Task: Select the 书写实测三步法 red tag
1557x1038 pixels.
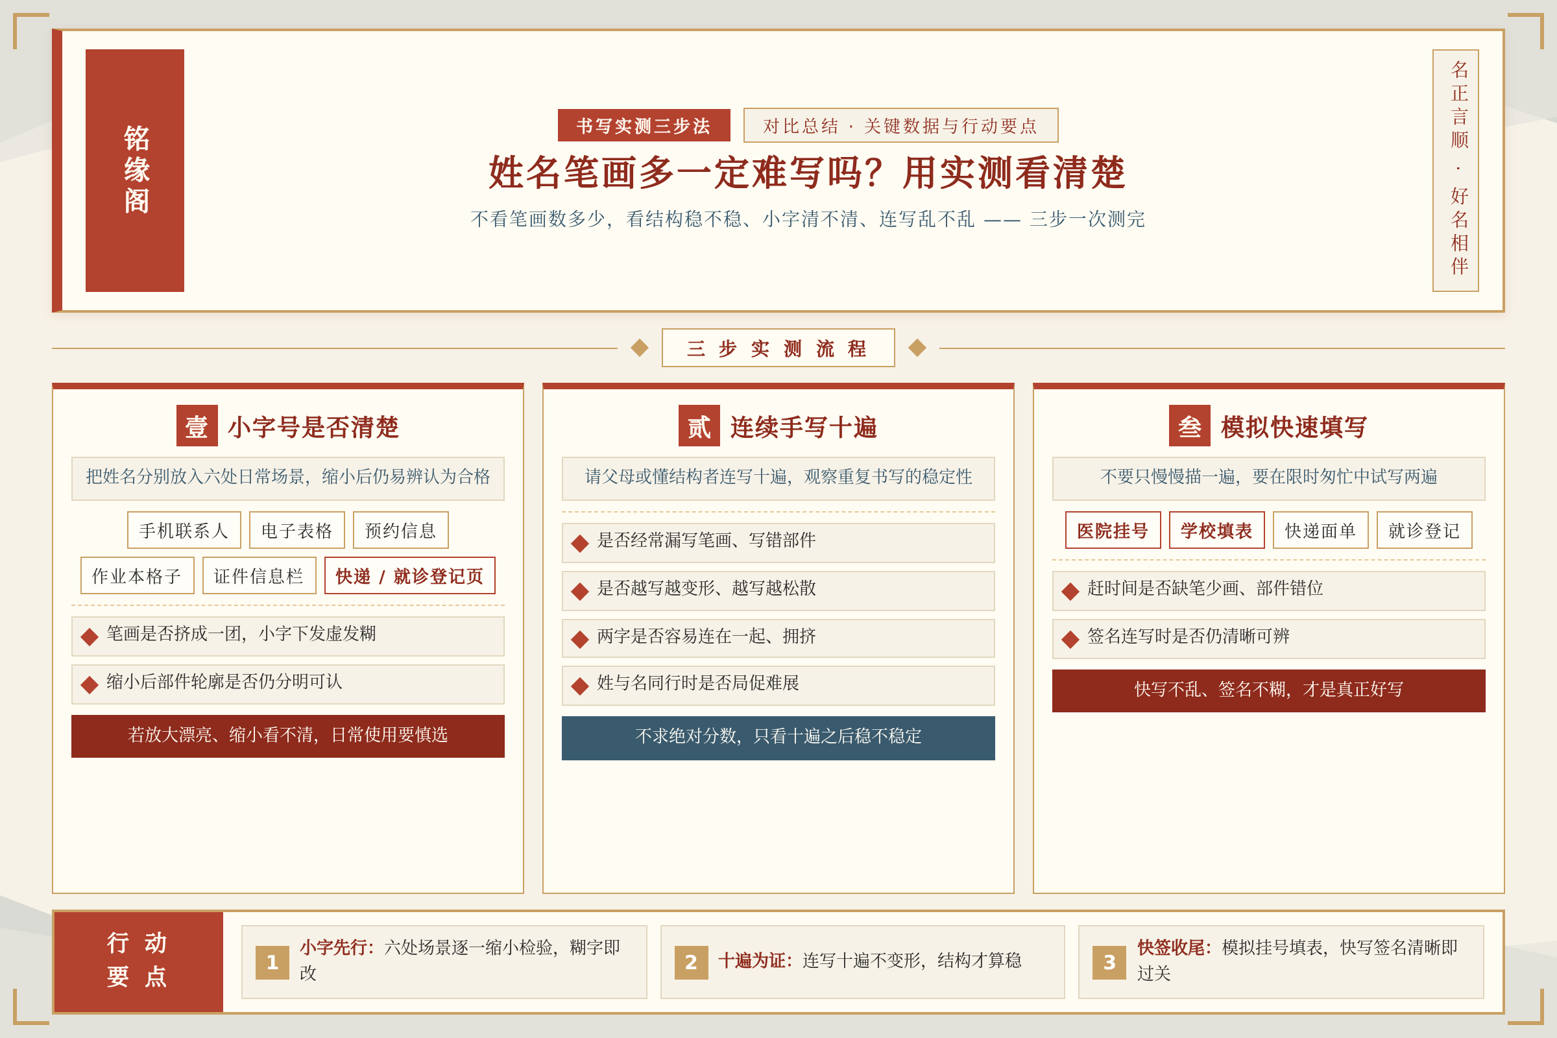Action: tap(644, 125)
